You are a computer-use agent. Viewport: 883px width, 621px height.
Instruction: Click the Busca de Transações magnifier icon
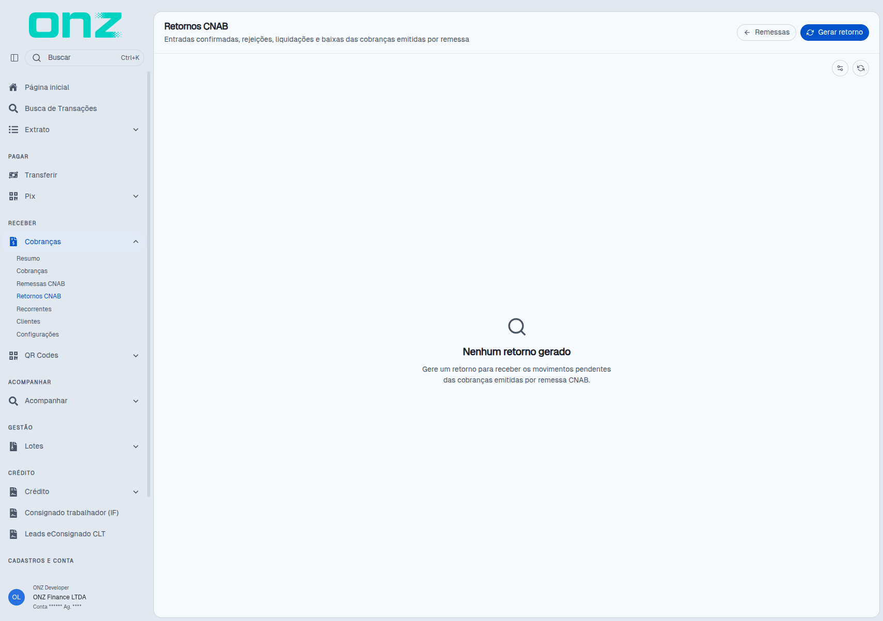point(13,108)
